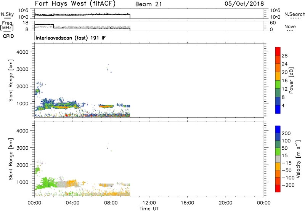Screen dimensions: 305x211
Task: Pick the Power colorbar segment between 20 and 24
Action: click(278, 68)
